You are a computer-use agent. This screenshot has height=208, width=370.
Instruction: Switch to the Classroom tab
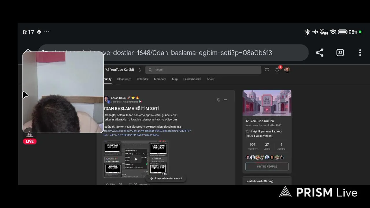click(124, 79)
